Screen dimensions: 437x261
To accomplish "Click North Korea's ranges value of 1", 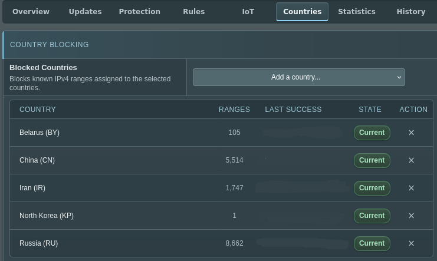I will 234,216.
